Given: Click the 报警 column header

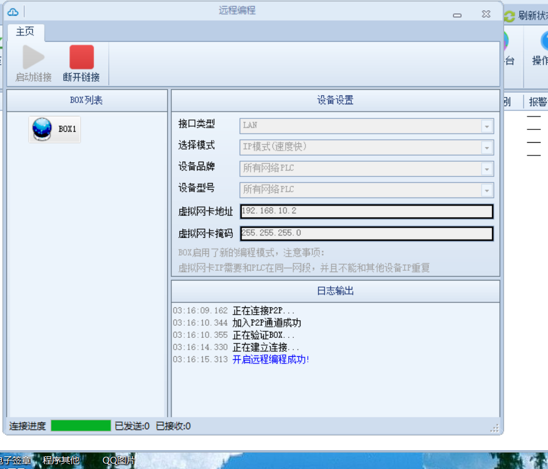Looking at the screenshot, I should point(538,102).
